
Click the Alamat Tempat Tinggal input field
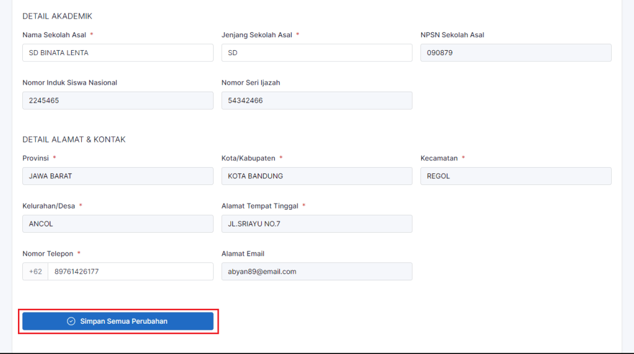316,223
